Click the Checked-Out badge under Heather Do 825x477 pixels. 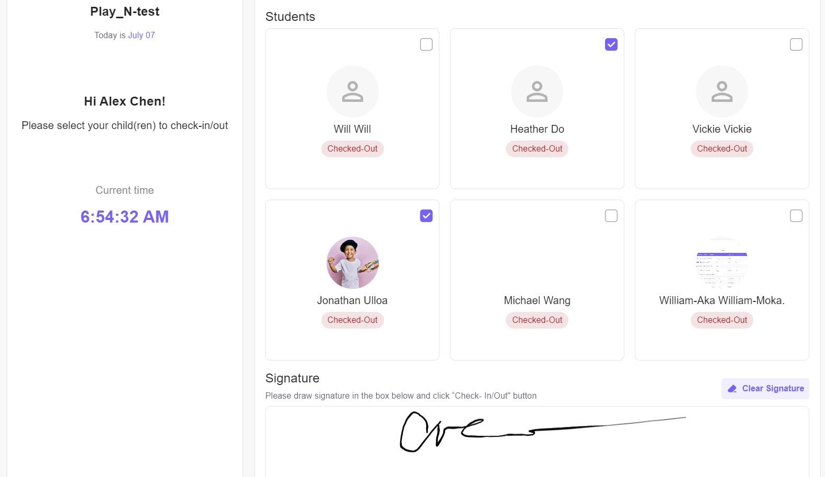tap(537, 149)
